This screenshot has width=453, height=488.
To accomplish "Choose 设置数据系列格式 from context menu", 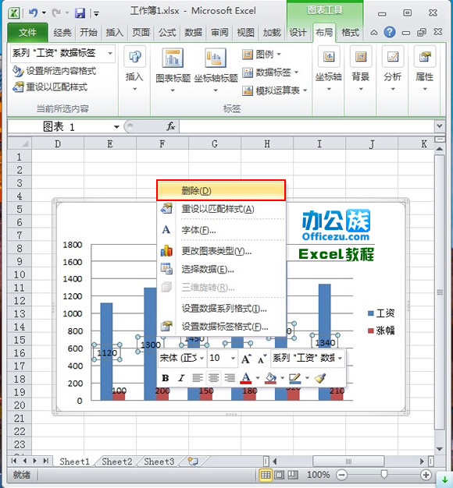I will pos(221,309).
